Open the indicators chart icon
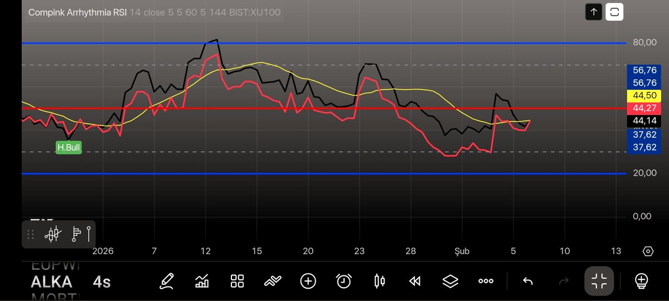This screenshot has width=669, height=301. click(x=202, y=281)
